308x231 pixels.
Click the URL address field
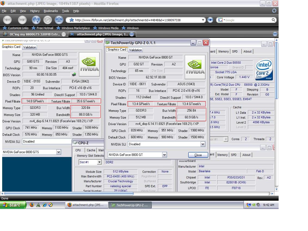pyautogui.click(x=137, y=20)
